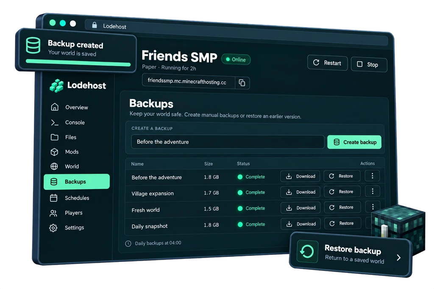Restore the Fresh world backup
Image resolution: width=434 pixels, height=289 pixels.
(342, 207)
